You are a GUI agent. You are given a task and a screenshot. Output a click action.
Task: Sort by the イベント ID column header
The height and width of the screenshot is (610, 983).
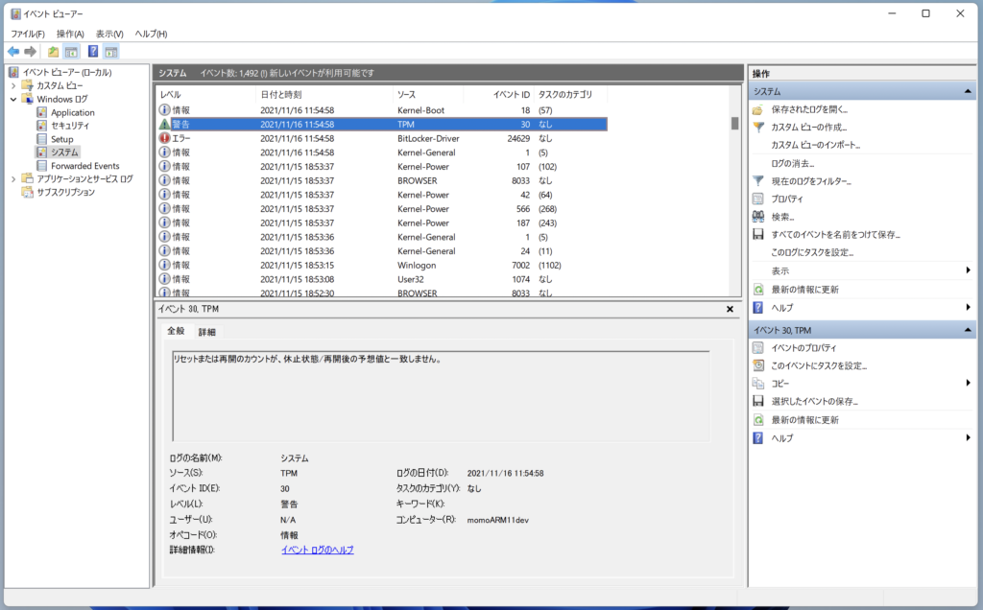(x=498, y=95)
